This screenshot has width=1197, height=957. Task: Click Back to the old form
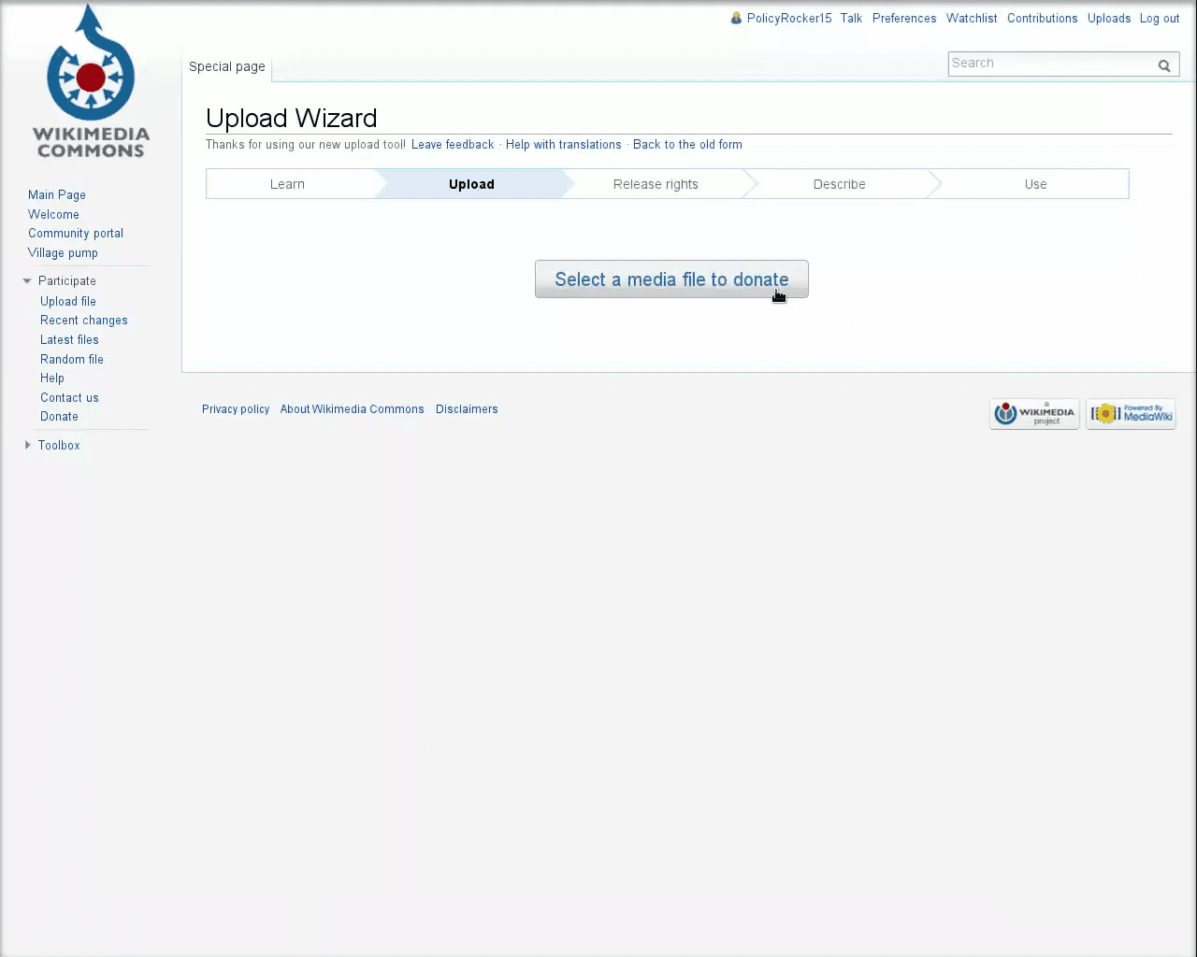tap(687, 145)
